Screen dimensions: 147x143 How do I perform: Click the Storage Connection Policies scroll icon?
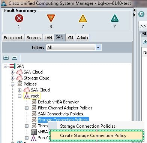coord(34,120)
